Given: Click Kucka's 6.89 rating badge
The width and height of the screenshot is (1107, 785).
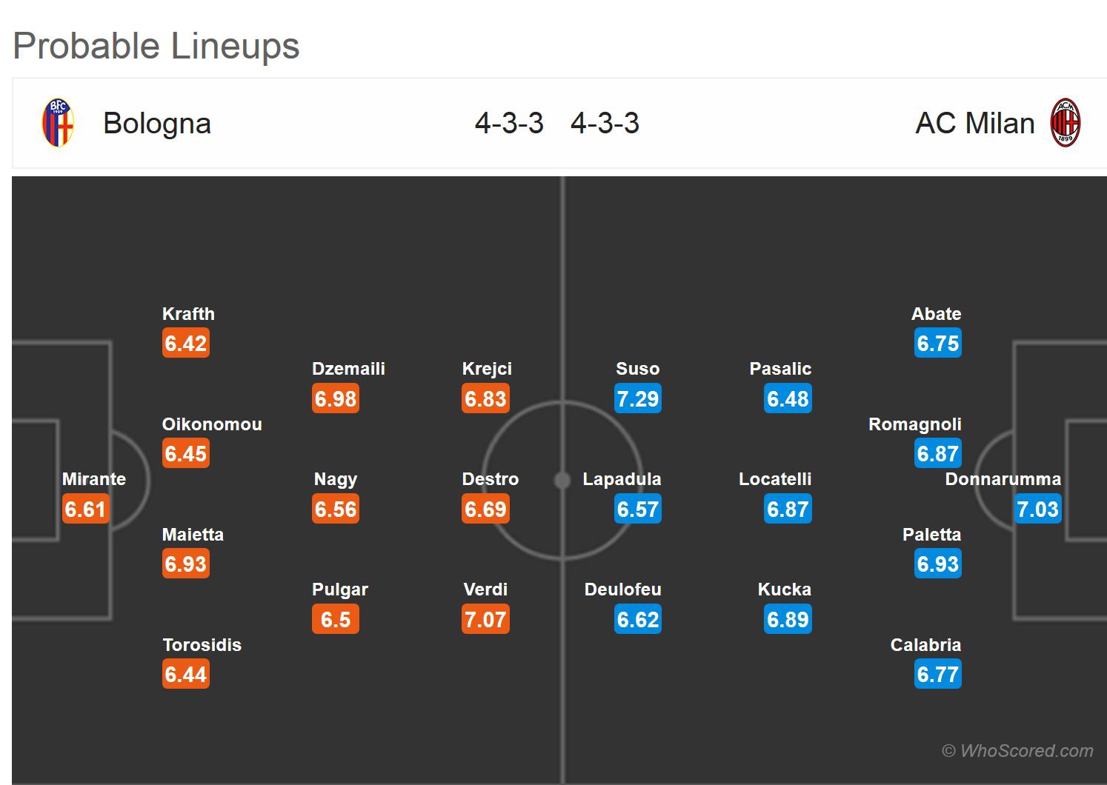Looking at the screenshot, I should click(x=788, y=620).
